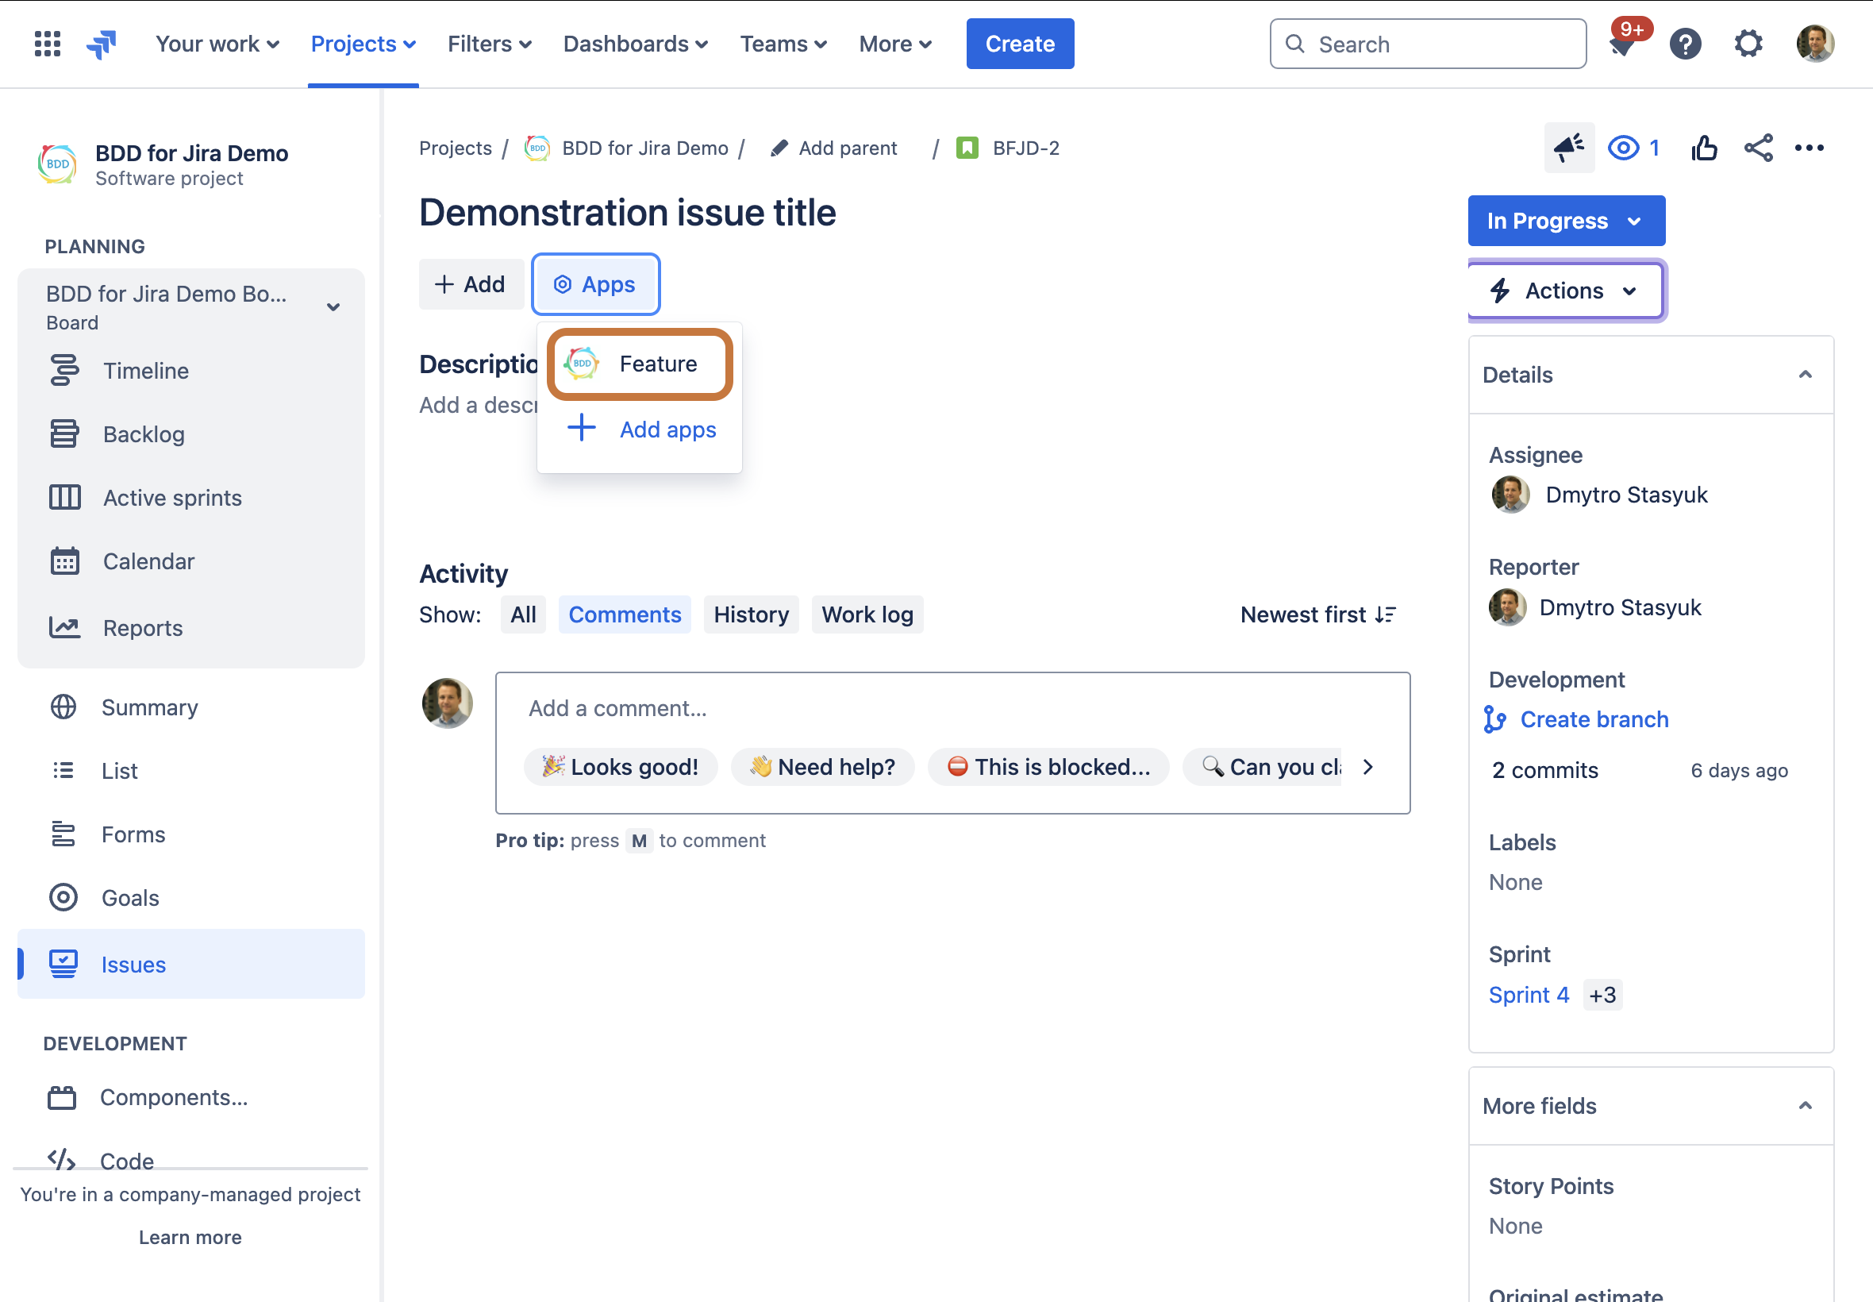Open settings gear icon
Viewport: 1873px width, 1302px height.
1748,43
